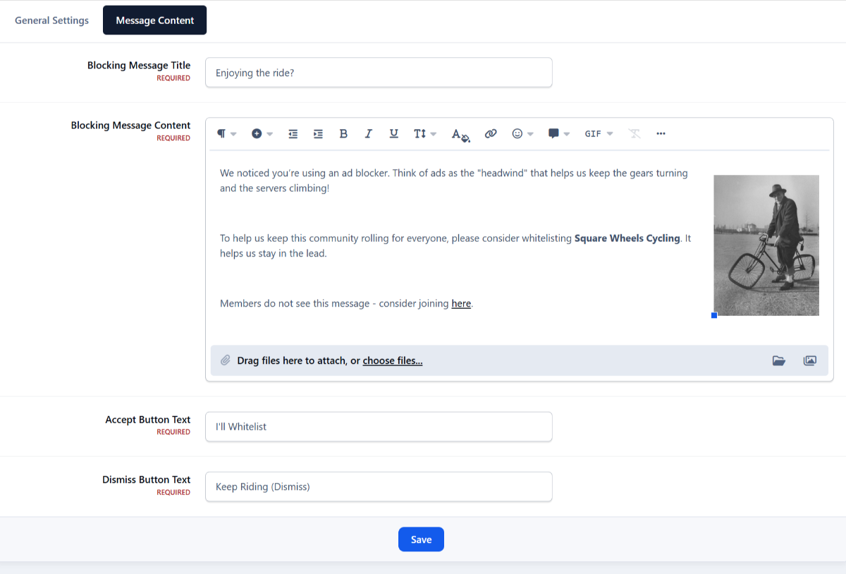Open the emoji picker dropdown

coord(522,134)
